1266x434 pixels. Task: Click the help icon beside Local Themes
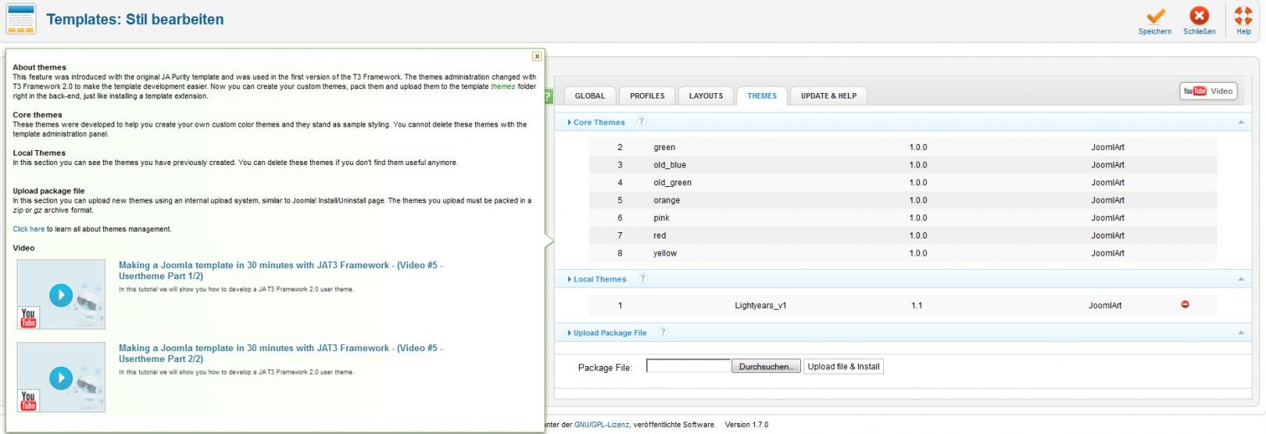642,278
